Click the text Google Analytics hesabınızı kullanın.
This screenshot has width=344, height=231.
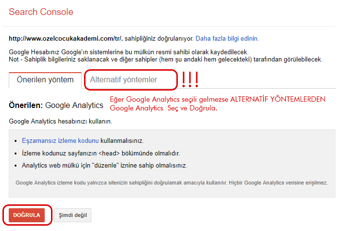point(60,122)
